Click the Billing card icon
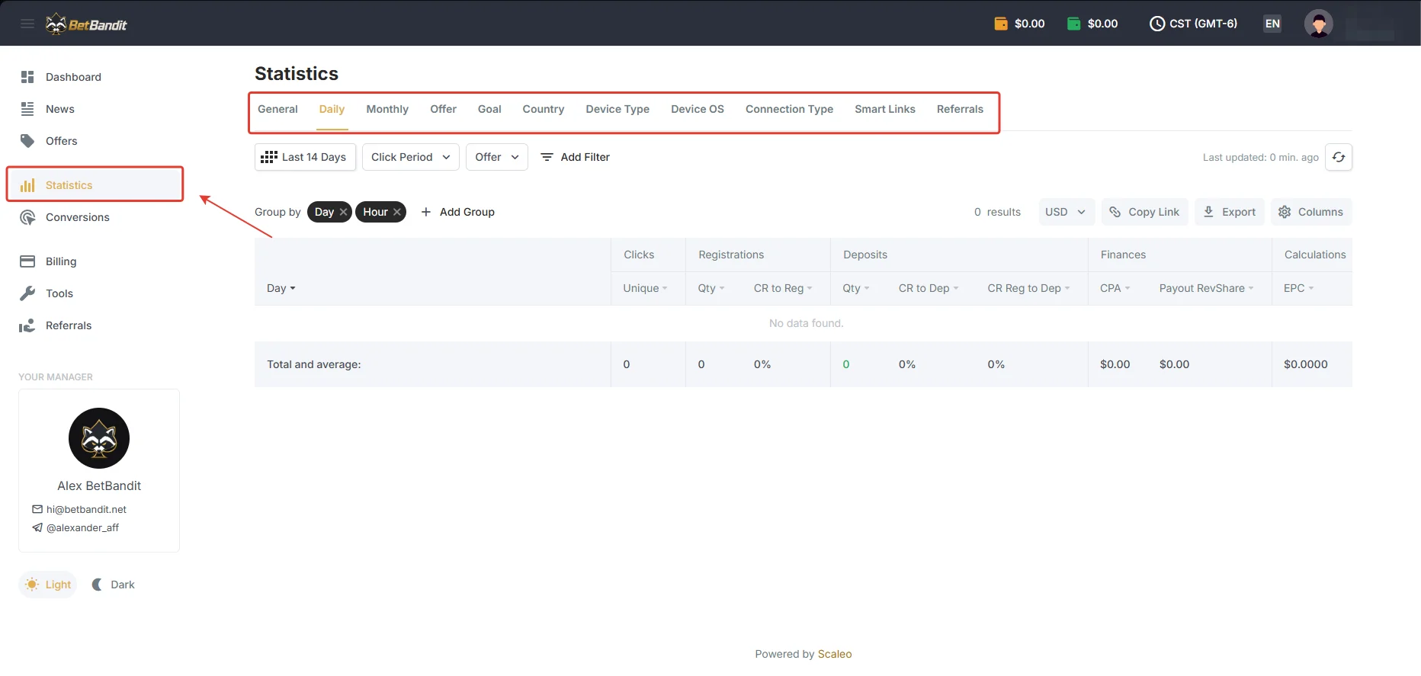The width and height of the screenshot is (1421, 676). 27,261
